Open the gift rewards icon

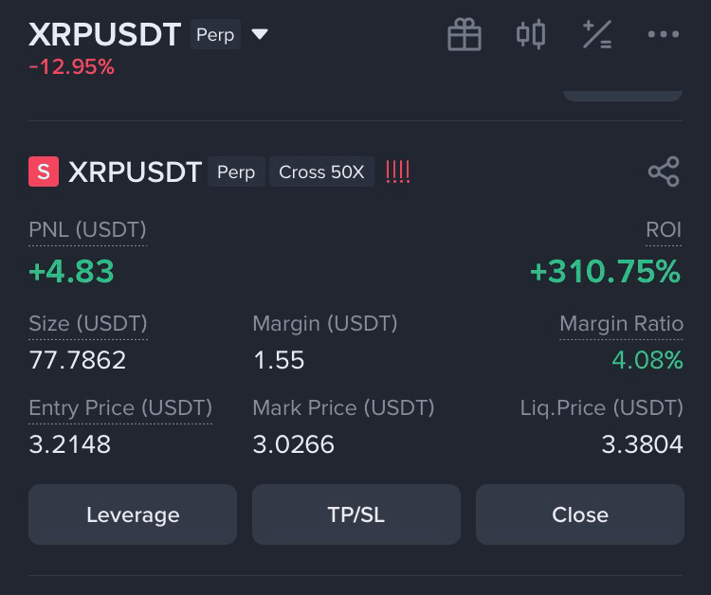[465, 35]
